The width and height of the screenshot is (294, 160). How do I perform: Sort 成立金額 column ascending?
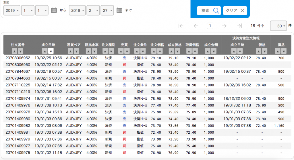coord(208,51)
